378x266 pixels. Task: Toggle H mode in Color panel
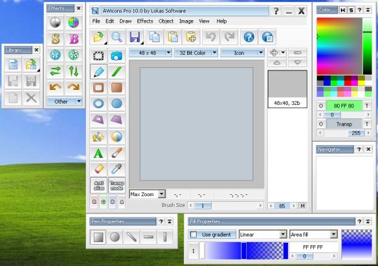[x=343, y=10]
